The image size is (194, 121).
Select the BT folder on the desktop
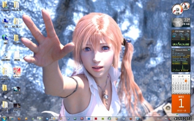5,89
